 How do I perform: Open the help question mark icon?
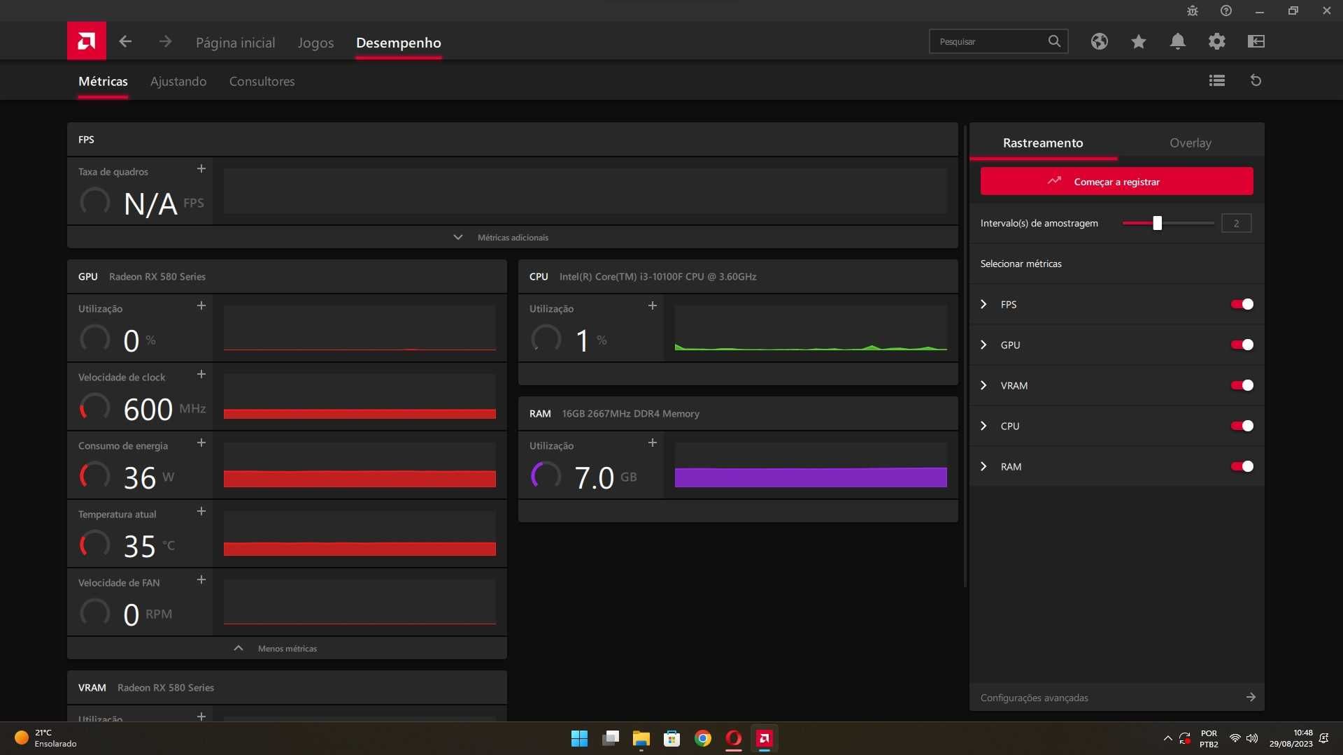(1226, 10)
